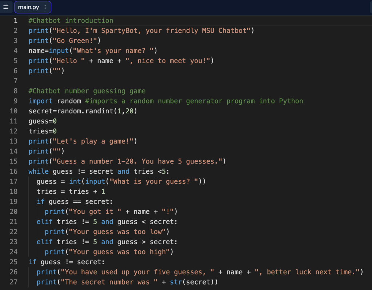Viewport: 372px width, 290px height.
Task: Click line number 1 in the gutter
Action: [x=15, y=21]
